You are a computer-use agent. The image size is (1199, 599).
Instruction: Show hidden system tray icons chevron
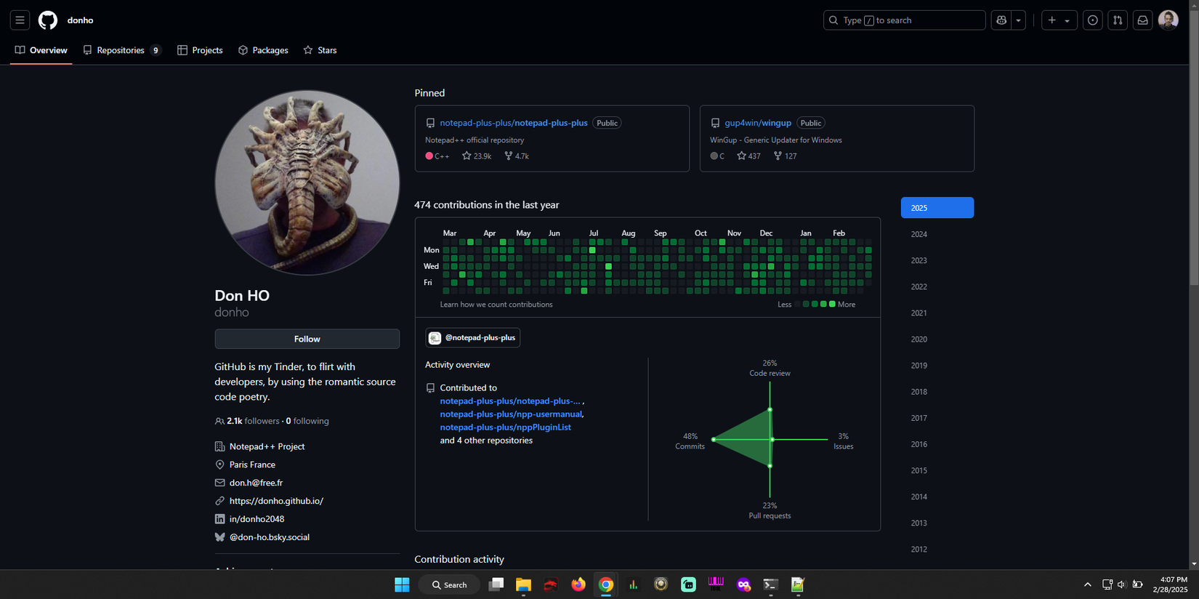point(1087,584)
